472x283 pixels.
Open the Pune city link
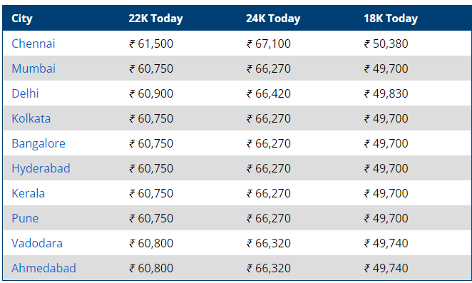(x=25, y=219)
